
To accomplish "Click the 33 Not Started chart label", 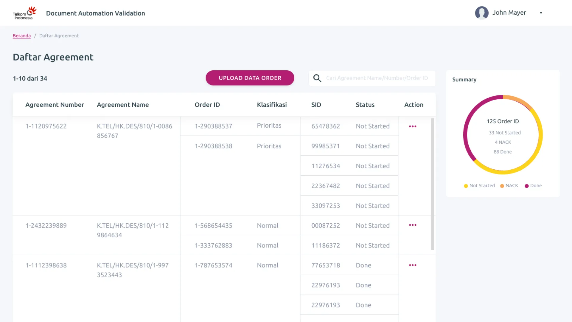I will pyautogui.click(x=505, y=133).
